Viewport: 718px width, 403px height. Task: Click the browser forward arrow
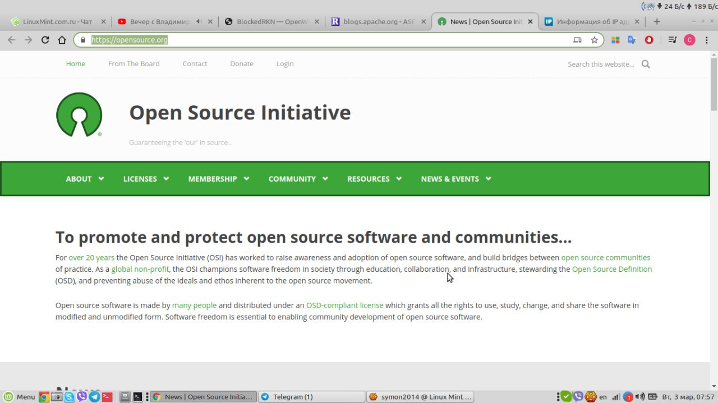pyautogui.click(x=28, y=40)
